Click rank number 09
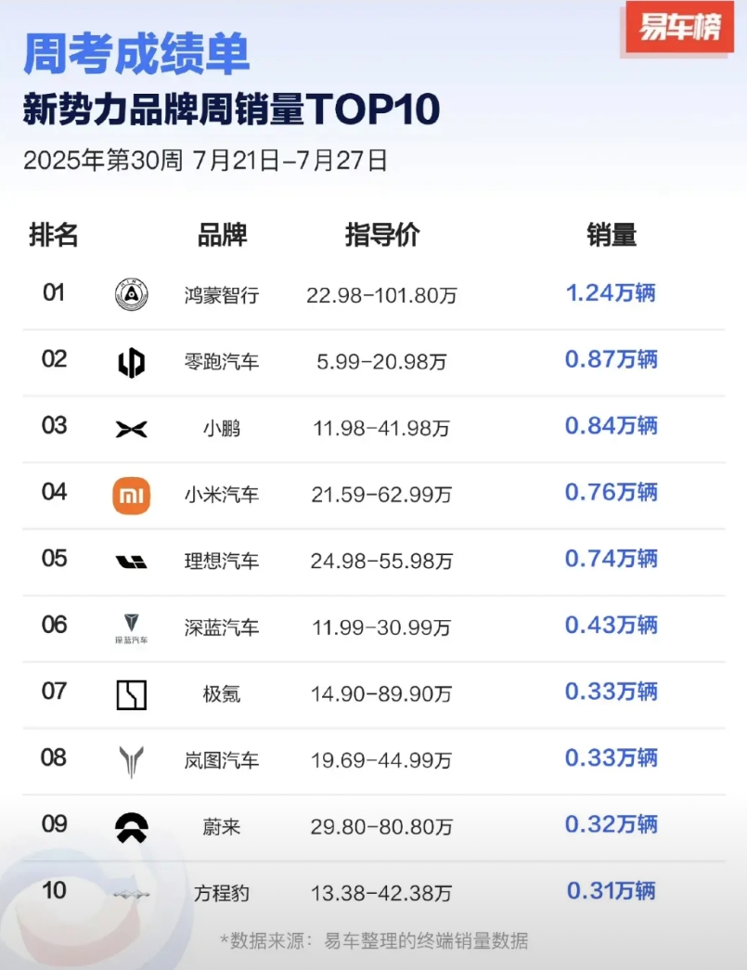The height and width of the screenshot is (970, 747). tap(54, 824)
